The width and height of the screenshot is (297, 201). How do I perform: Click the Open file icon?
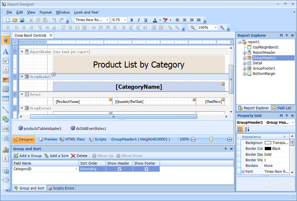click(15, 20)
